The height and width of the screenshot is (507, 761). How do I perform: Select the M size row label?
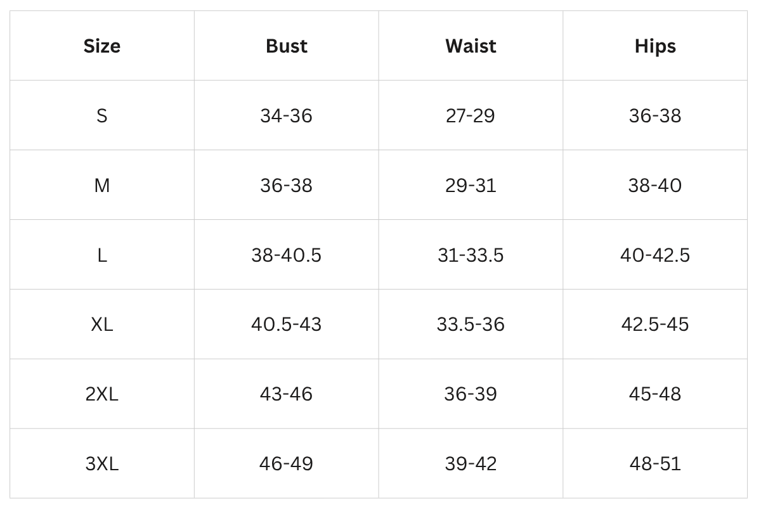point(102,186)
